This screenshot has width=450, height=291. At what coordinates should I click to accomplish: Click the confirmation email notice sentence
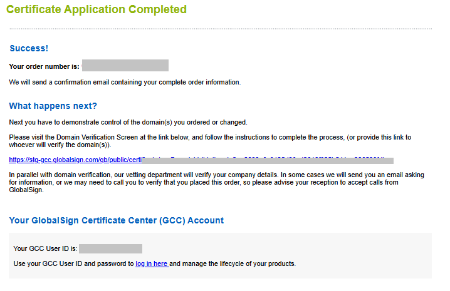(x=125, y=82)
